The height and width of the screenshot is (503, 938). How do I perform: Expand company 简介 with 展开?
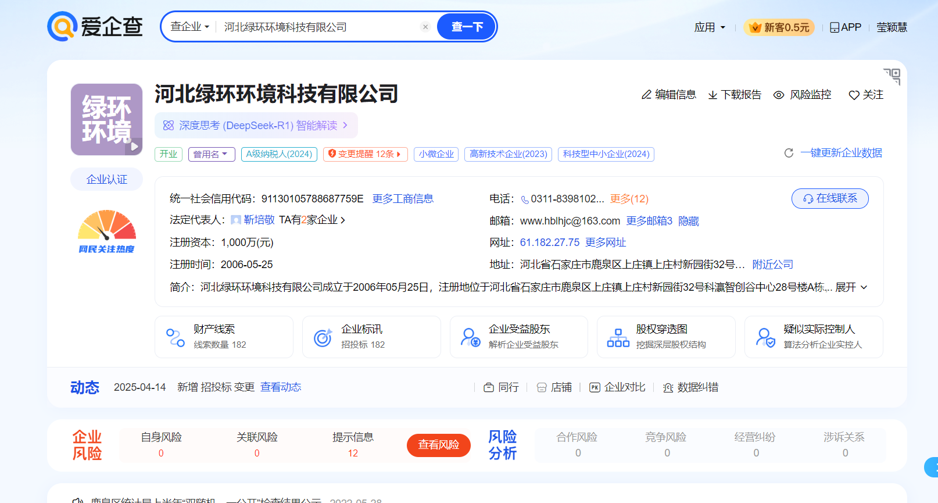[851, 287]
